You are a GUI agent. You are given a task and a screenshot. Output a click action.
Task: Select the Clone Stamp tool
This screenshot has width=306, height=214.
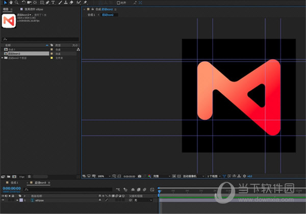point(66,3)
